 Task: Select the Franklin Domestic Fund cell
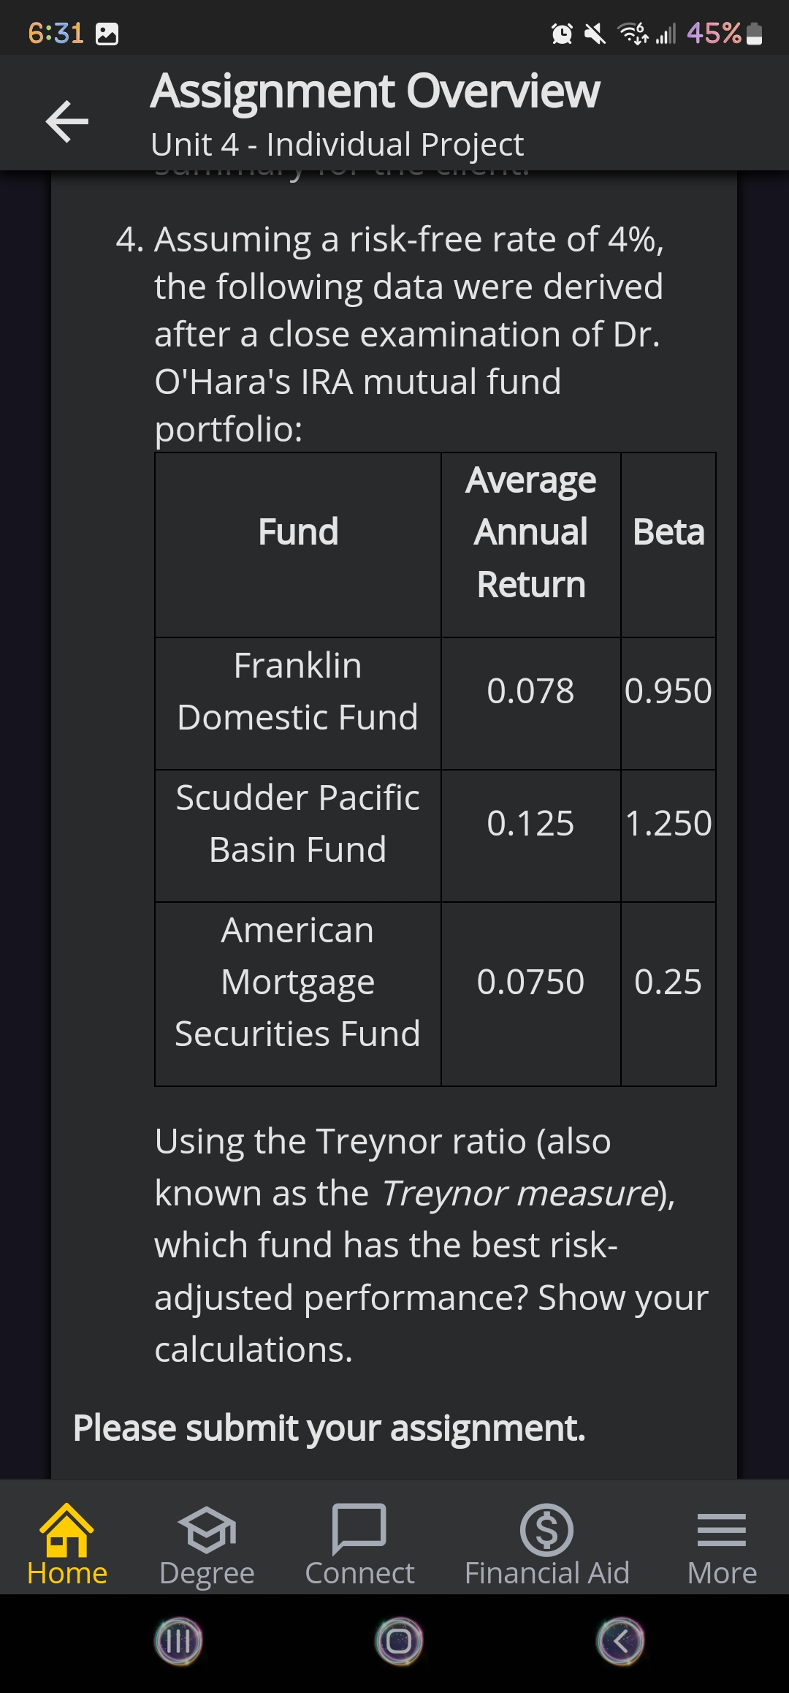pos(298,692)
